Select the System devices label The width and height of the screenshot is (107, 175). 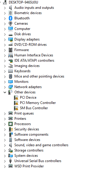click(26, 156)
